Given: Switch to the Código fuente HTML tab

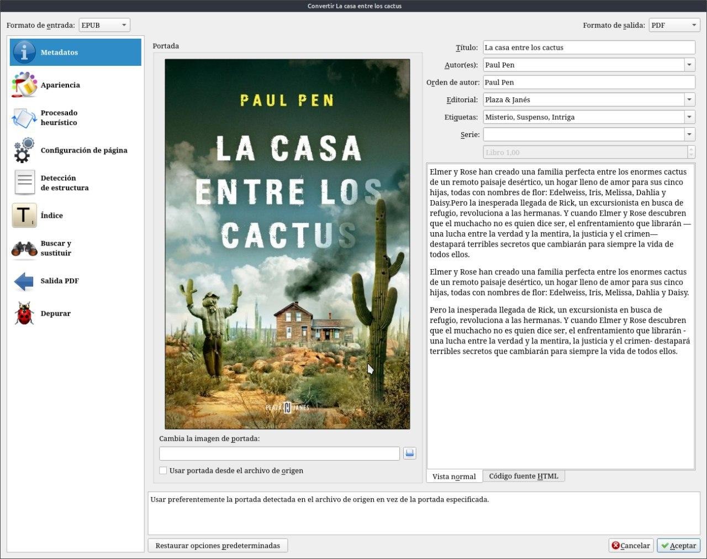Looking at the screenshot, I should click(523, 476).
